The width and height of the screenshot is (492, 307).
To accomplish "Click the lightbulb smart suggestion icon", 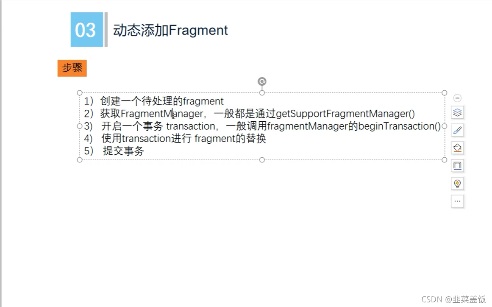I will tap(457, 183).
